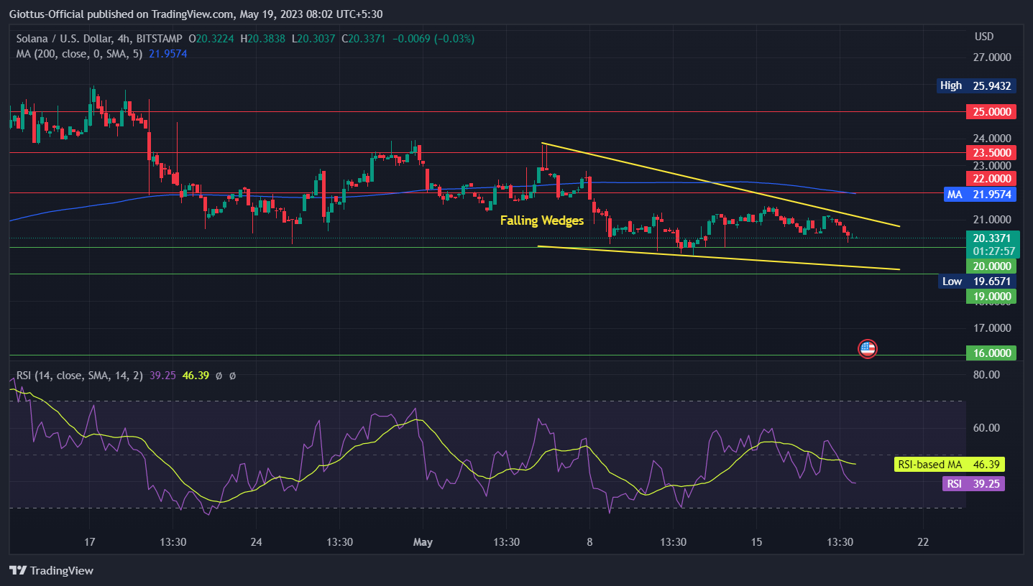This screenshot has height=586, width=1033.
Task: Open the MA 200 indicator legend settings
Action: [x=81, y=53]
